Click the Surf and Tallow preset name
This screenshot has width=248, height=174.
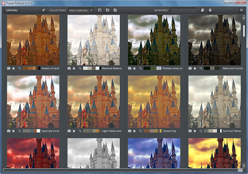232,131
